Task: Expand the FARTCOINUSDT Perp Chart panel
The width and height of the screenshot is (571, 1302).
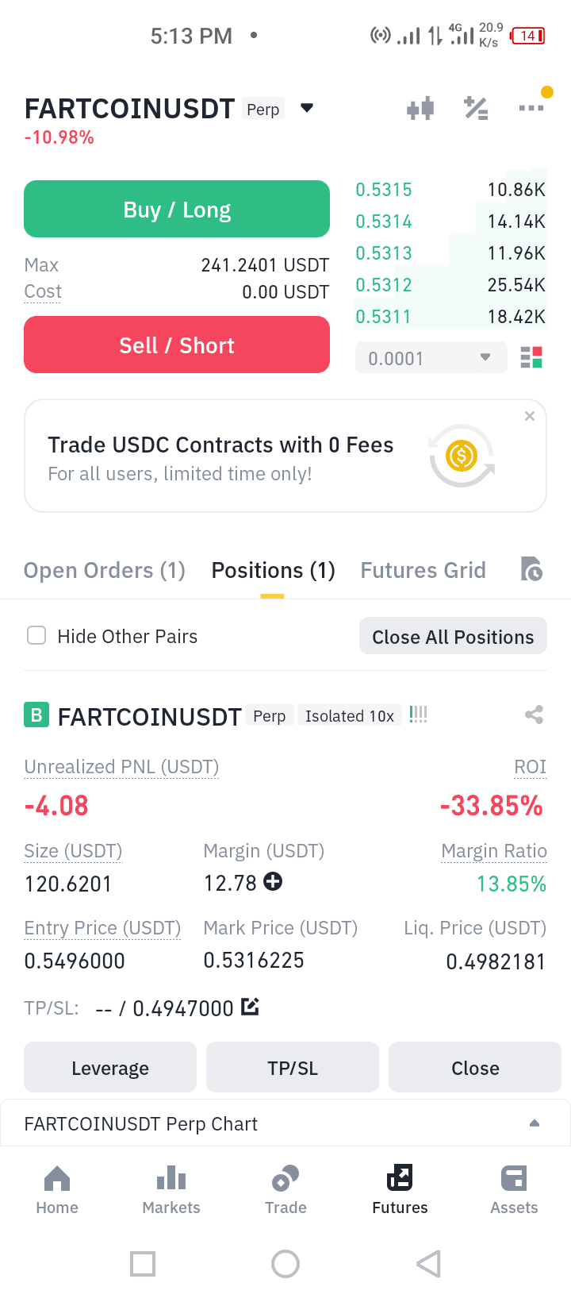Action: tap(285, 1123)
